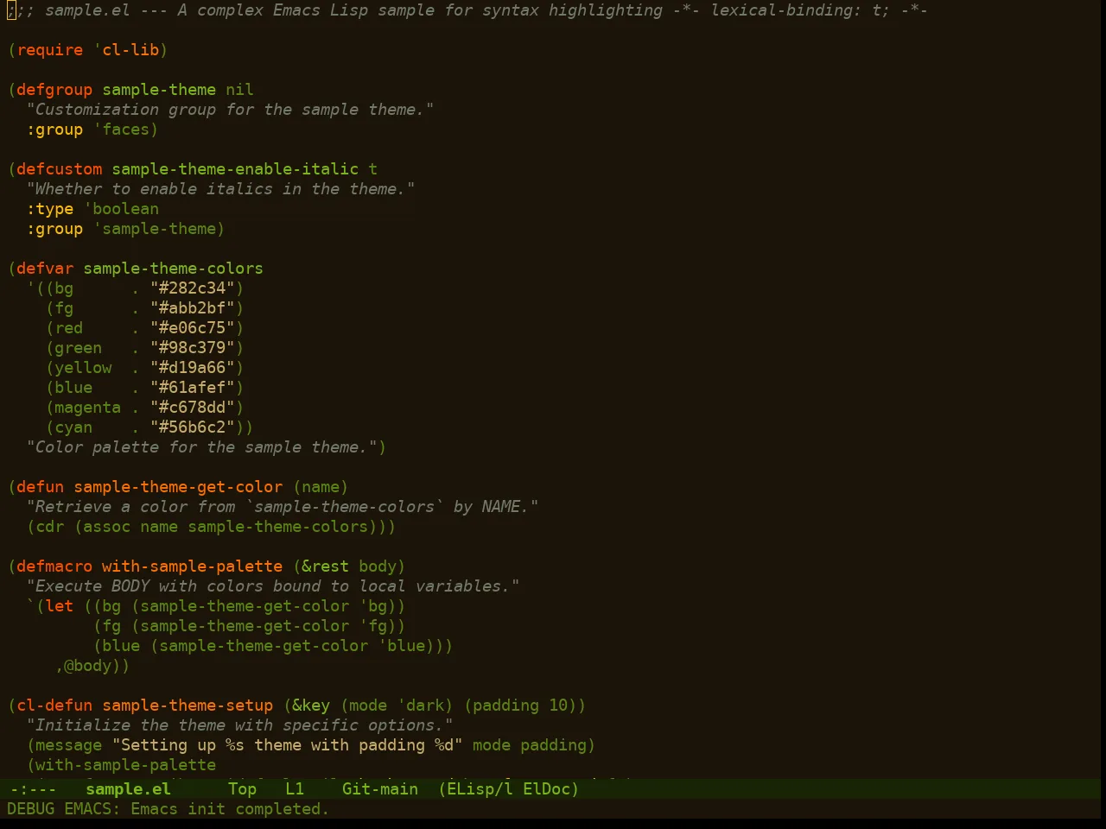Click Git-main branch indicator in mode line
This screenshot has width=1106, height=829.
pyautogui.click(x=380, y=788)
